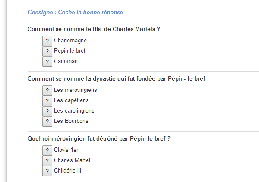259x182 pixels.
Task: Click the answer text 'Carloman'
Action: 66,61
